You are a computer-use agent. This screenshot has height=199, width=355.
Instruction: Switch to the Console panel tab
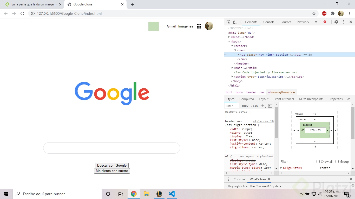(269, 22)
